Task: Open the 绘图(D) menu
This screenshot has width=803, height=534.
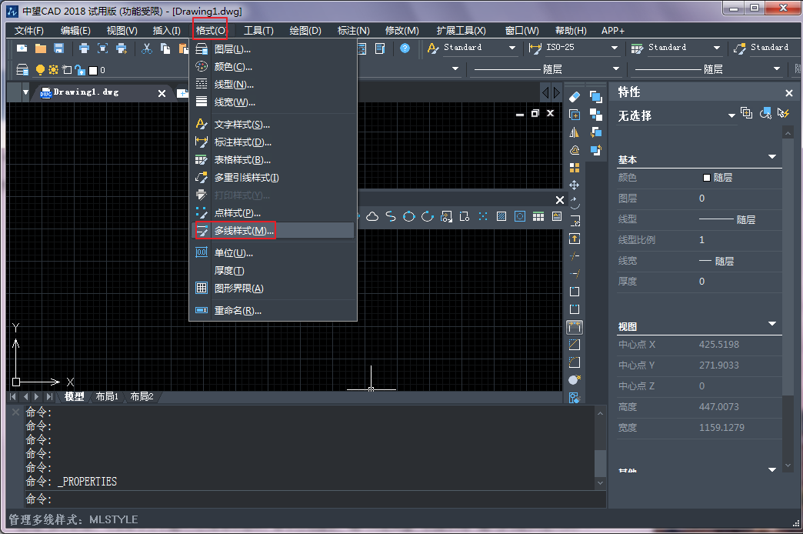Action: coord(305,31)
